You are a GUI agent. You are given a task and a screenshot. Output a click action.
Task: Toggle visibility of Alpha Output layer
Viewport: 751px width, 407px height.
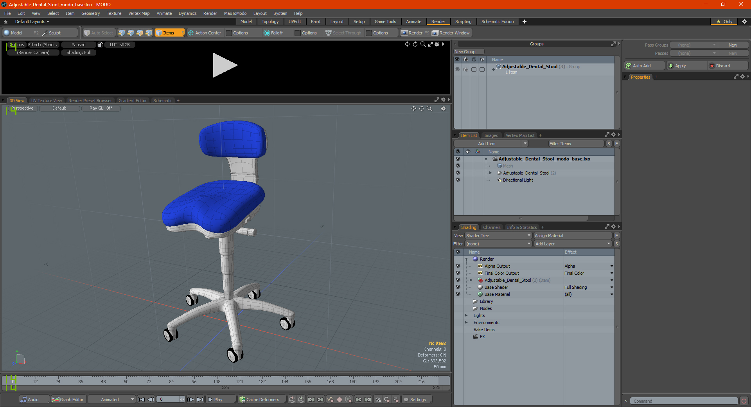click(x=458, y=266)
